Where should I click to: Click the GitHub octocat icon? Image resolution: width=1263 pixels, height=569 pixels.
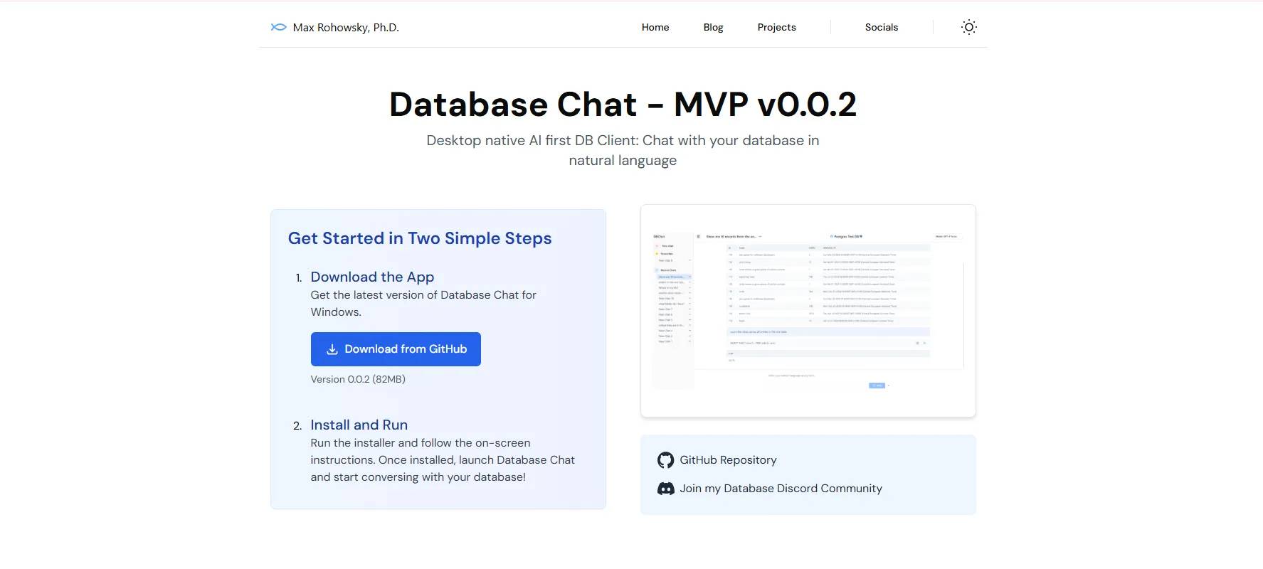[665, 460]
